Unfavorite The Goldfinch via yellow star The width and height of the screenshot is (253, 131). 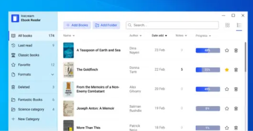tap(227, 70)
